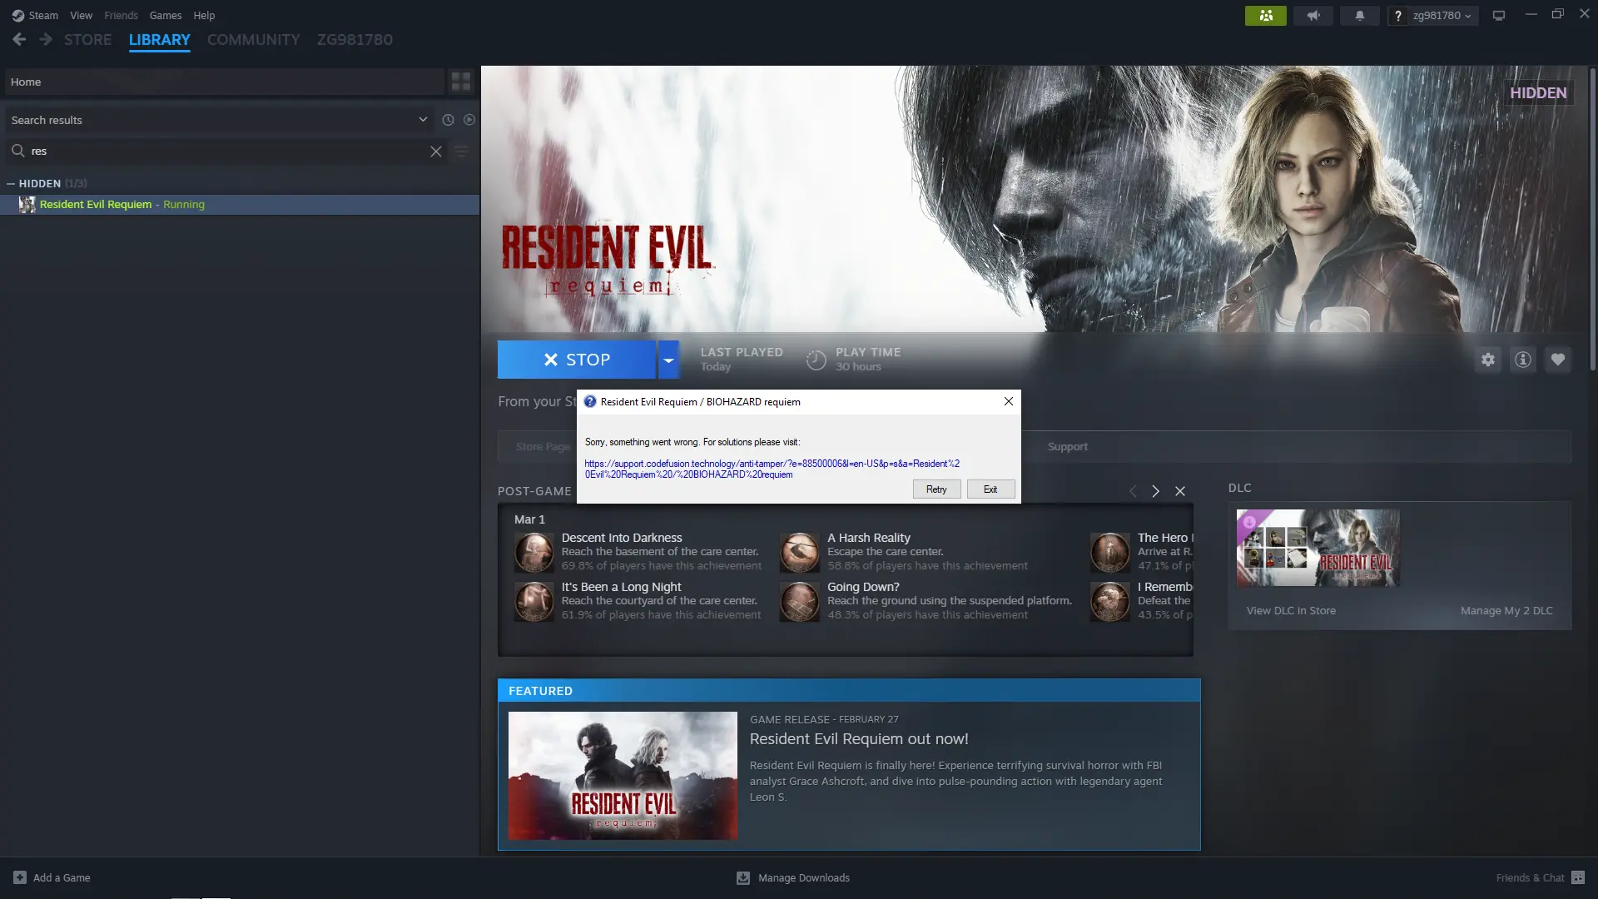Click the library search field containing res
This screenshot has height=899, width=1598.
click(x=225, y=151)
